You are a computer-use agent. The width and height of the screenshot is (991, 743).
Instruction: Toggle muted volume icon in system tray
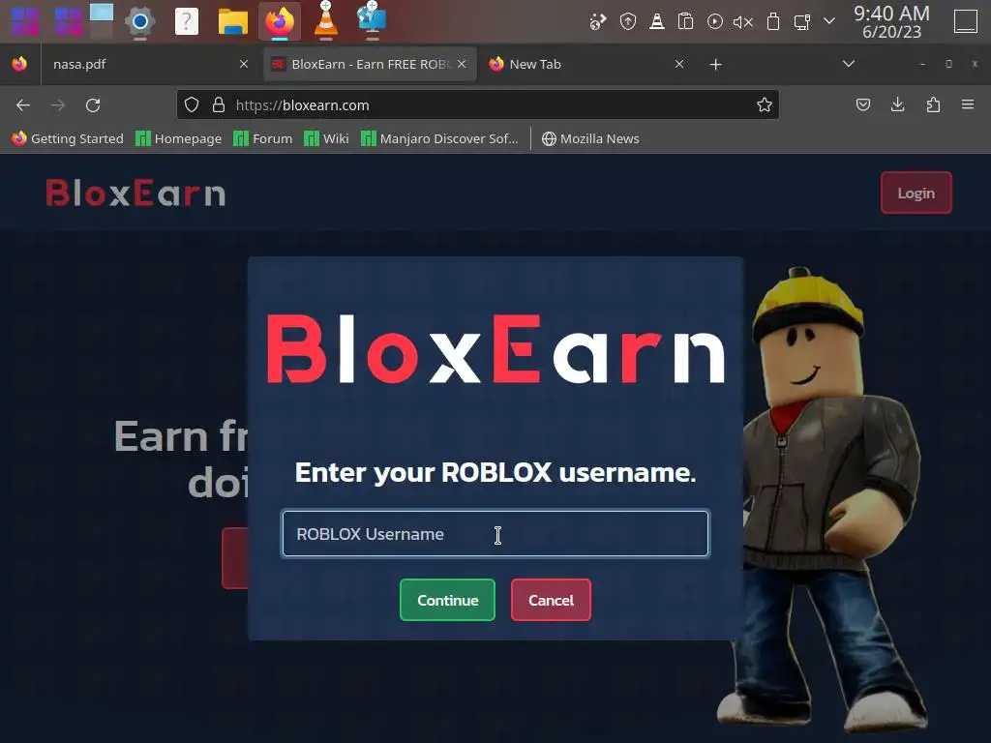pos(743,22)
